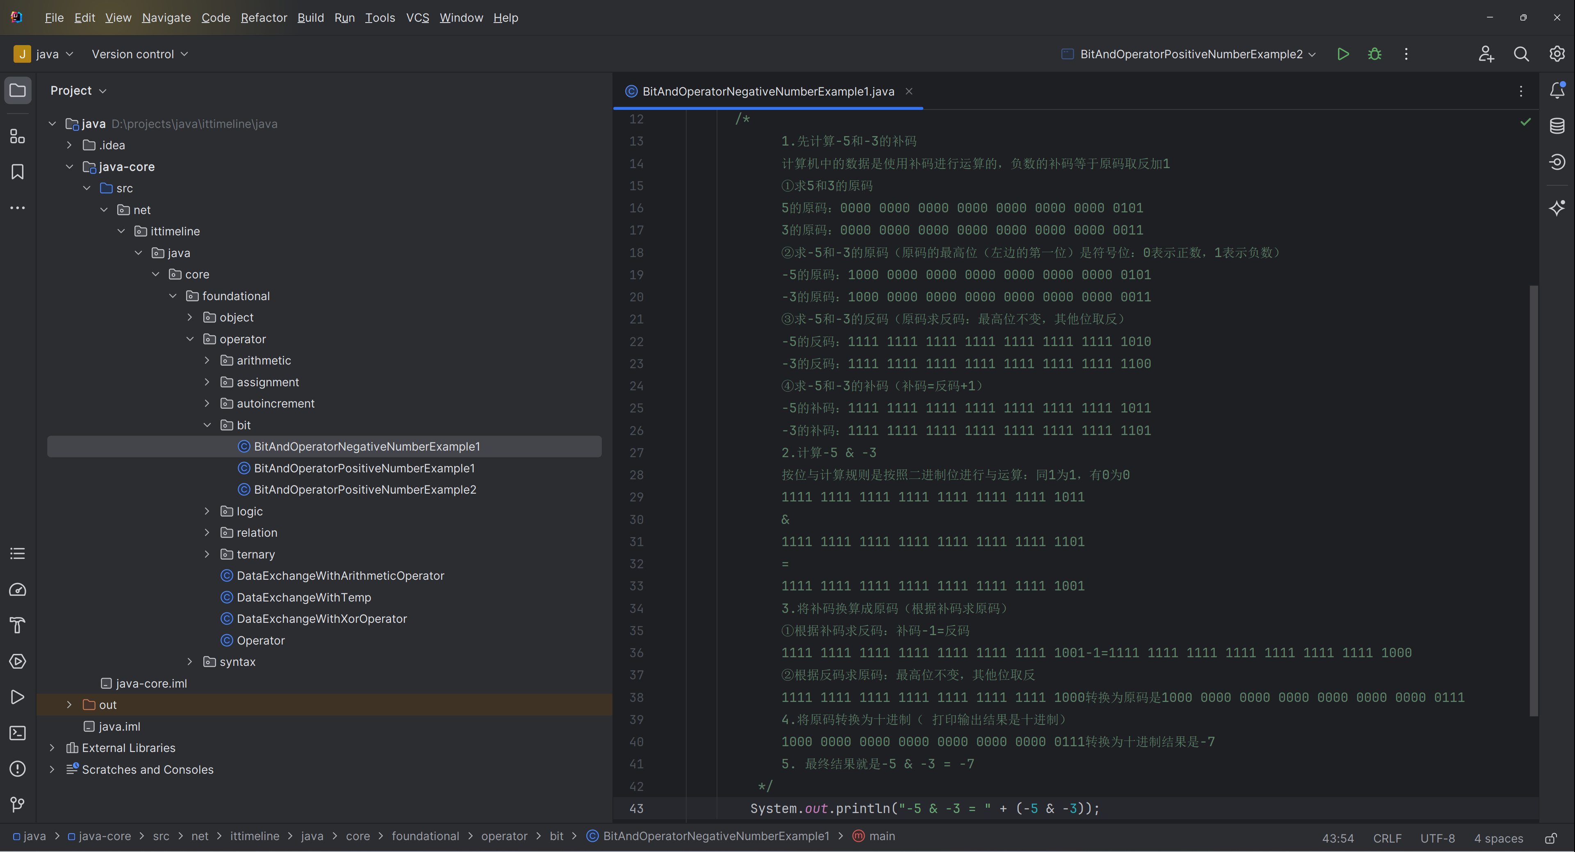Expand the .idea folder

[69, 145]
